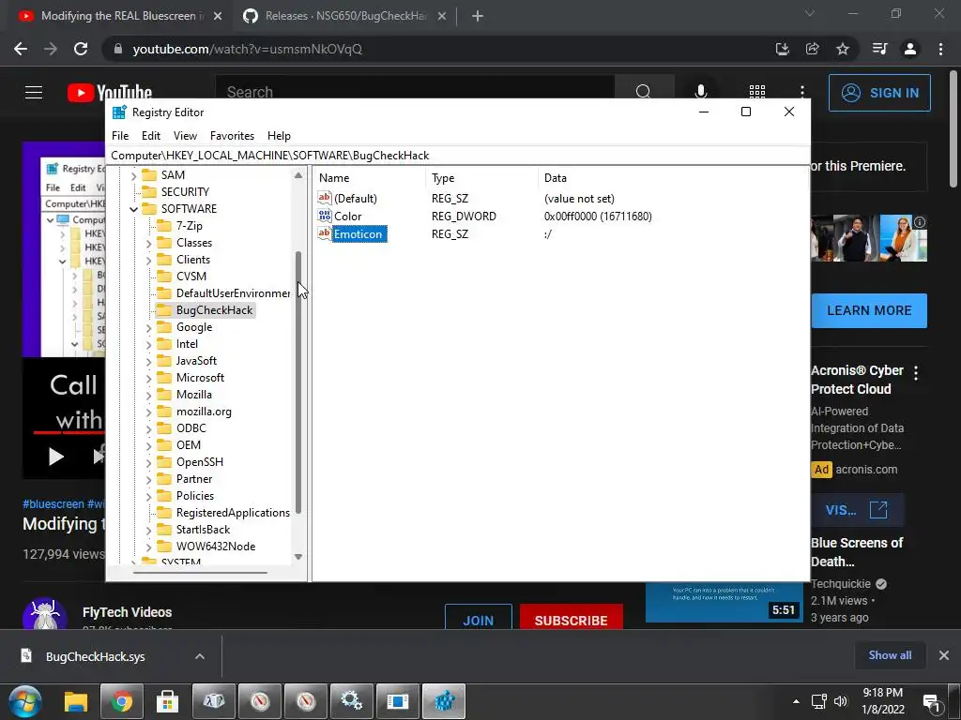Image resolution: width=961 pixels, height=720 pixels.
Task: Click the JOIN button
Action: 478,619
